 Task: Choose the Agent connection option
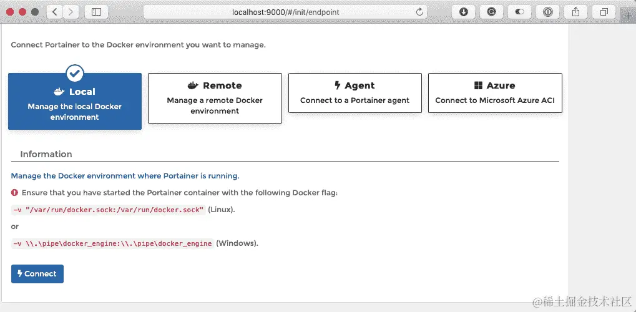(355, 93)
